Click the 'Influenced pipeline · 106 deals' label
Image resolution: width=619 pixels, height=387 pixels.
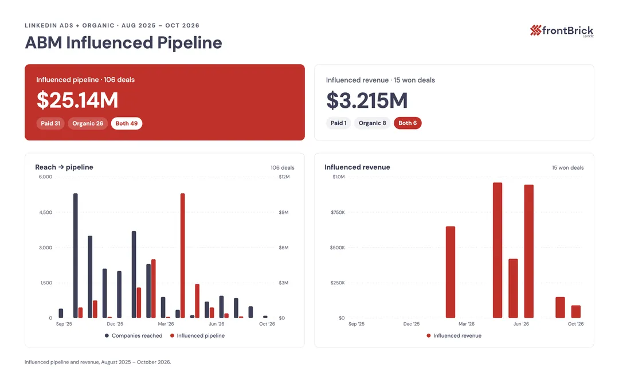[x=85, y=80]
